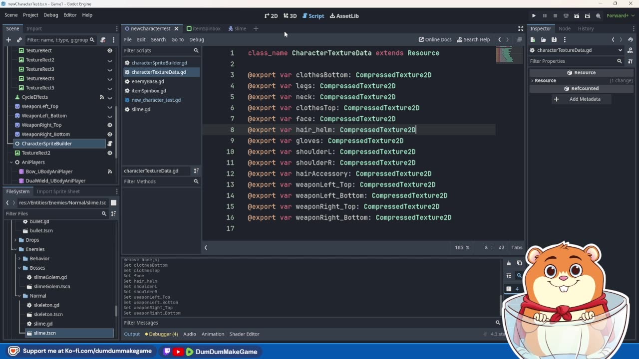
Task: Add a new scene tab
Action: (x=256, y=29)
